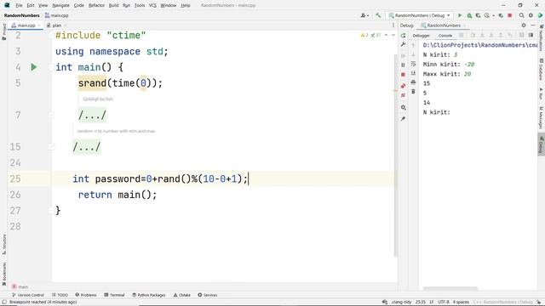The width and height of the screenshot is (545, 306).
Task: Expand the profiler options dropdown arrow
Action: (493, 15)
